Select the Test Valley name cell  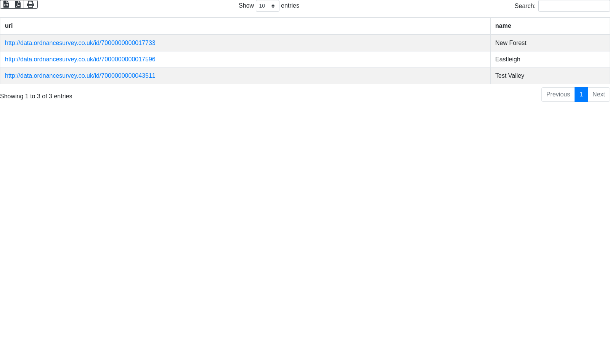[509, 76]
